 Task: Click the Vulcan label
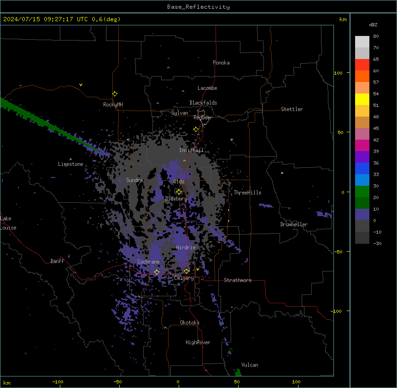250,365
